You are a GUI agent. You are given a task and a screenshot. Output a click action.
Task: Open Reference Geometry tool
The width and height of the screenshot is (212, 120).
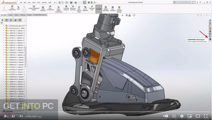73,8
